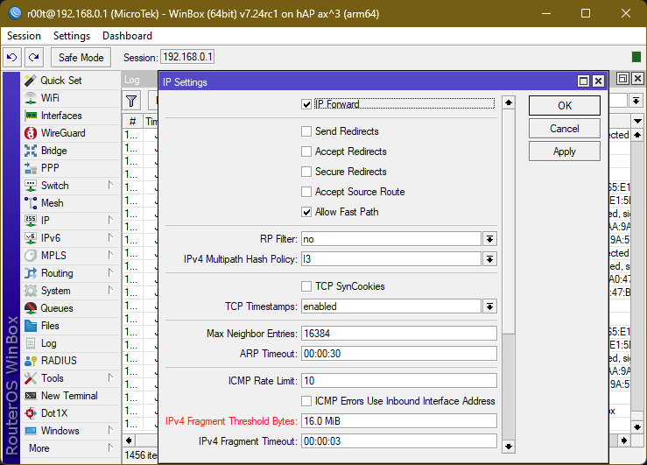The image size is (647, 465).
Task: Enable Send Redirects
Action: (x=306, y=131)
